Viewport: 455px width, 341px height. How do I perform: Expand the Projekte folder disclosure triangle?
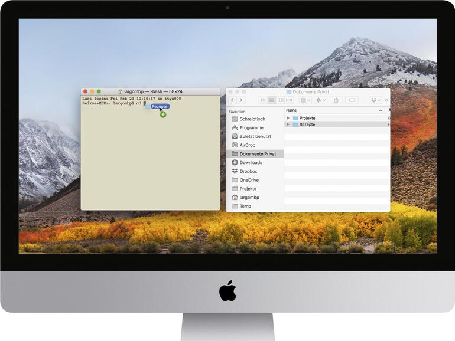[x=288, y=118]
